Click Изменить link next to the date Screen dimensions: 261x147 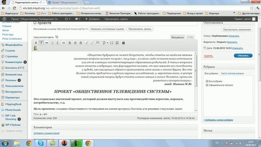point(237,48)
